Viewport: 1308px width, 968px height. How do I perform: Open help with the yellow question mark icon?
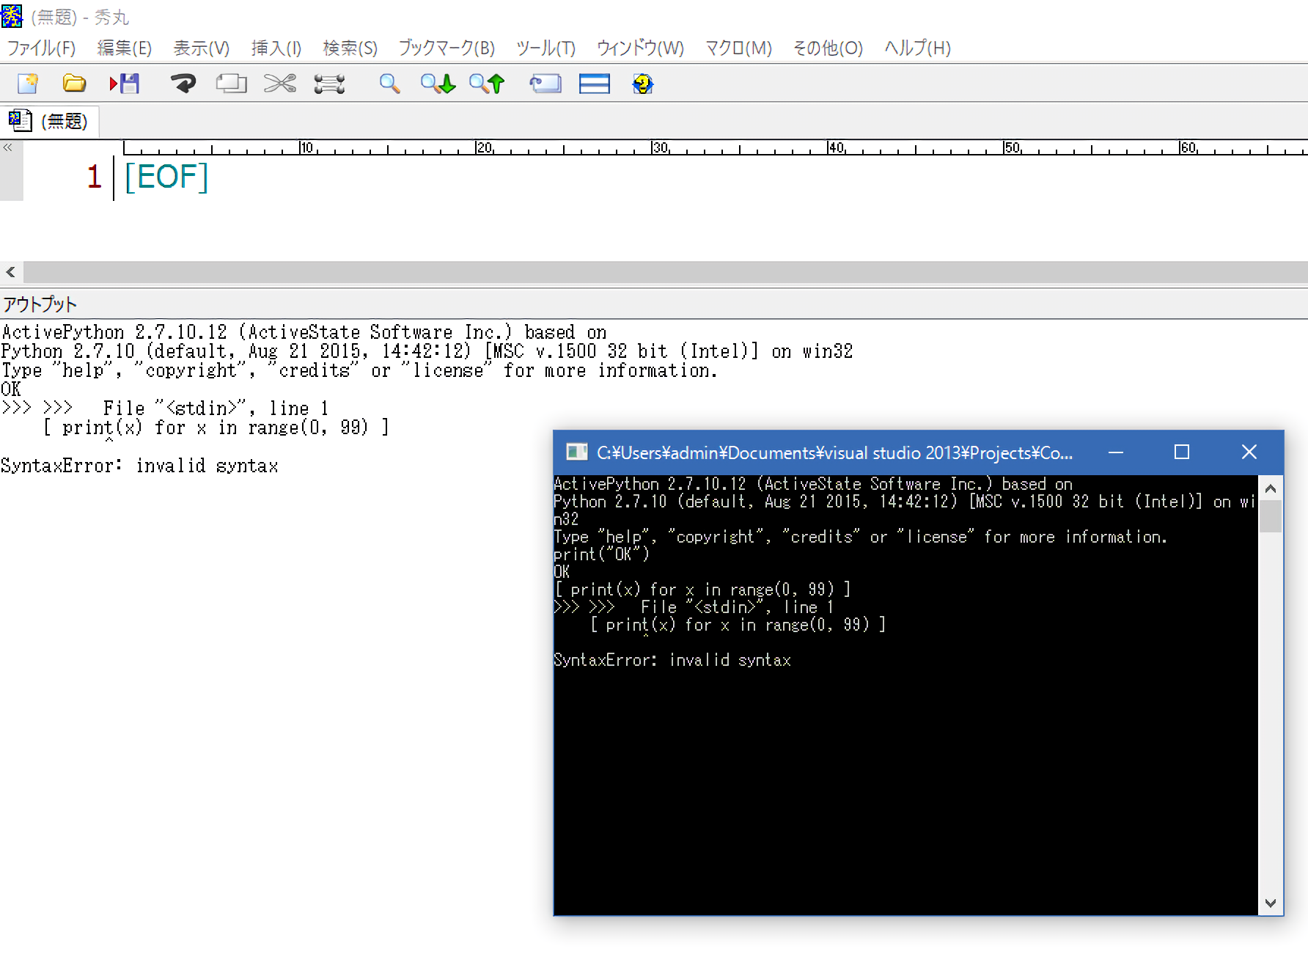pos(642,84)
